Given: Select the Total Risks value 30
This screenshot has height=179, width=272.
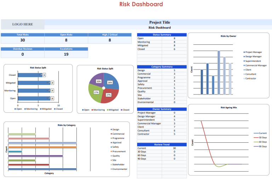Looking at the screenshot, I should click(x=23, y=40).
